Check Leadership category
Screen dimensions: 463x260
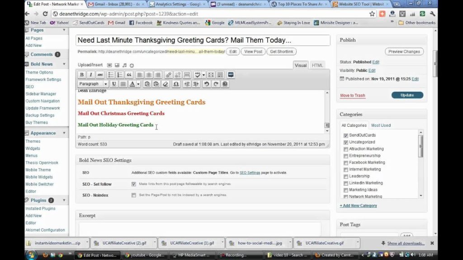click(x=346, y=176)
